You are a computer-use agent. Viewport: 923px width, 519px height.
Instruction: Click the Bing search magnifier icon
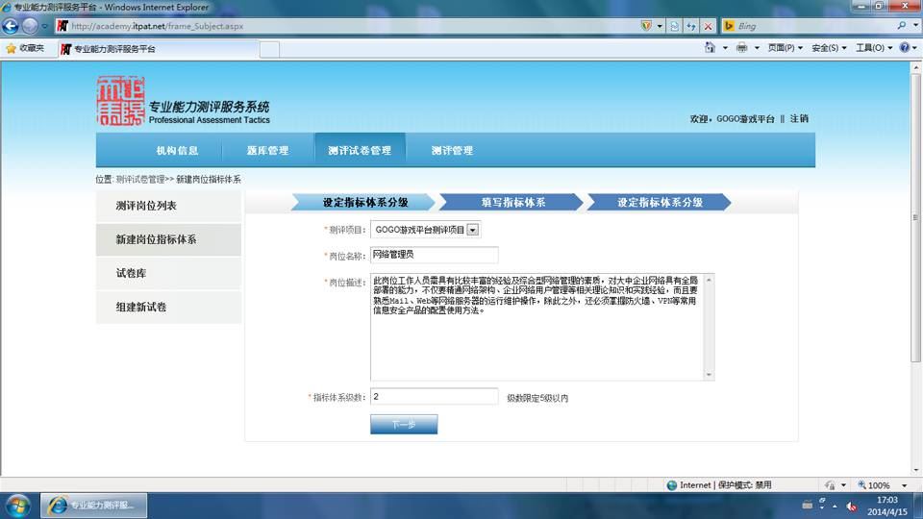click(x=902, y=26)
